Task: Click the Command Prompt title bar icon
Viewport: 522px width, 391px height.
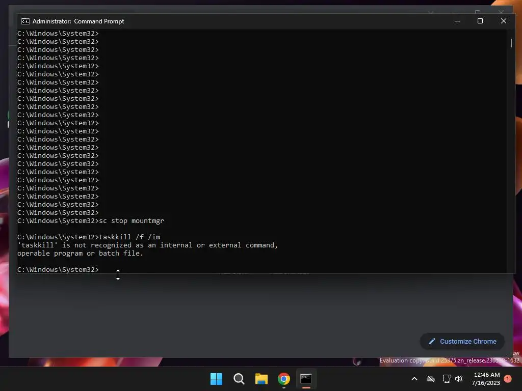Action: coord(25,21)
